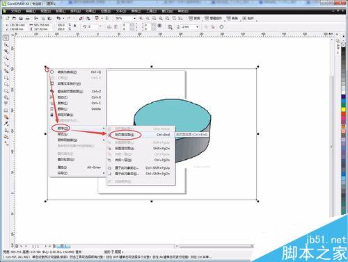Expand the 因特网链接 submenu entry
Image resolution: width=348 pixels, height=262 pixels.
78,140
